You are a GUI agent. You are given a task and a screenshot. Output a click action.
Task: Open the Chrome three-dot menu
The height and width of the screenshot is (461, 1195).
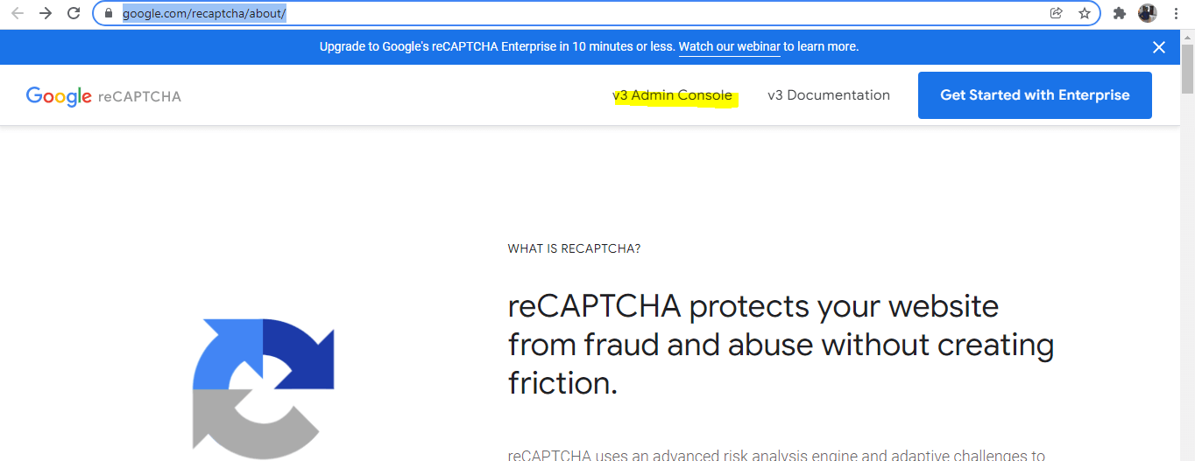1176,13
